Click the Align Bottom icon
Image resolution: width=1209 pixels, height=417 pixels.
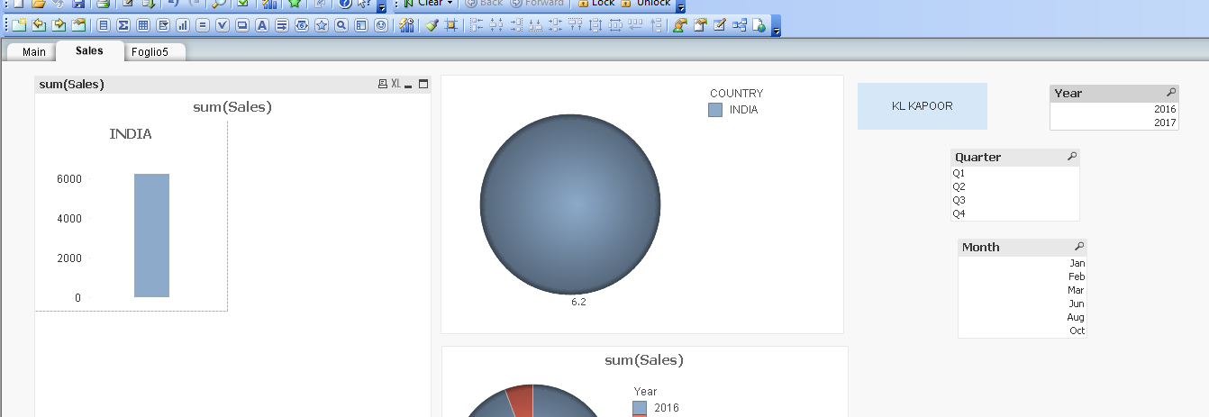(536, 25)
